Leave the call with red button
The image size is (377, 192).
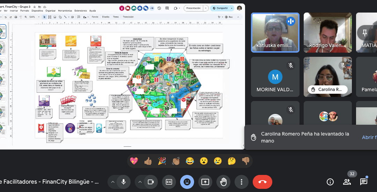[262, 182]
